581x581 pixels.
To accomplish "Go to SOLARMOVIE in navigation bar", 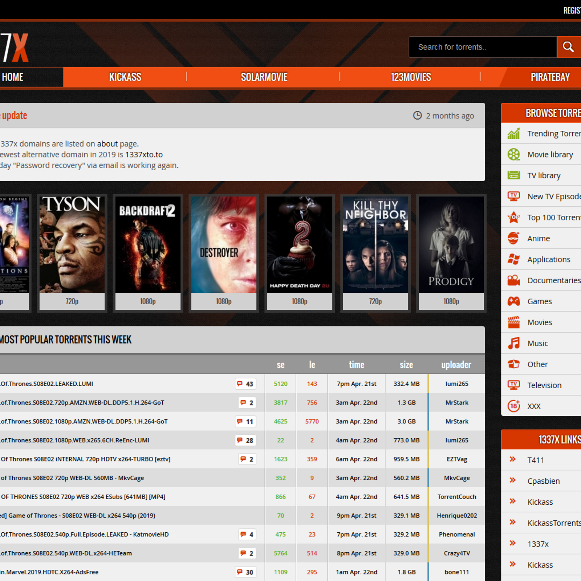I will coord(264,77).
